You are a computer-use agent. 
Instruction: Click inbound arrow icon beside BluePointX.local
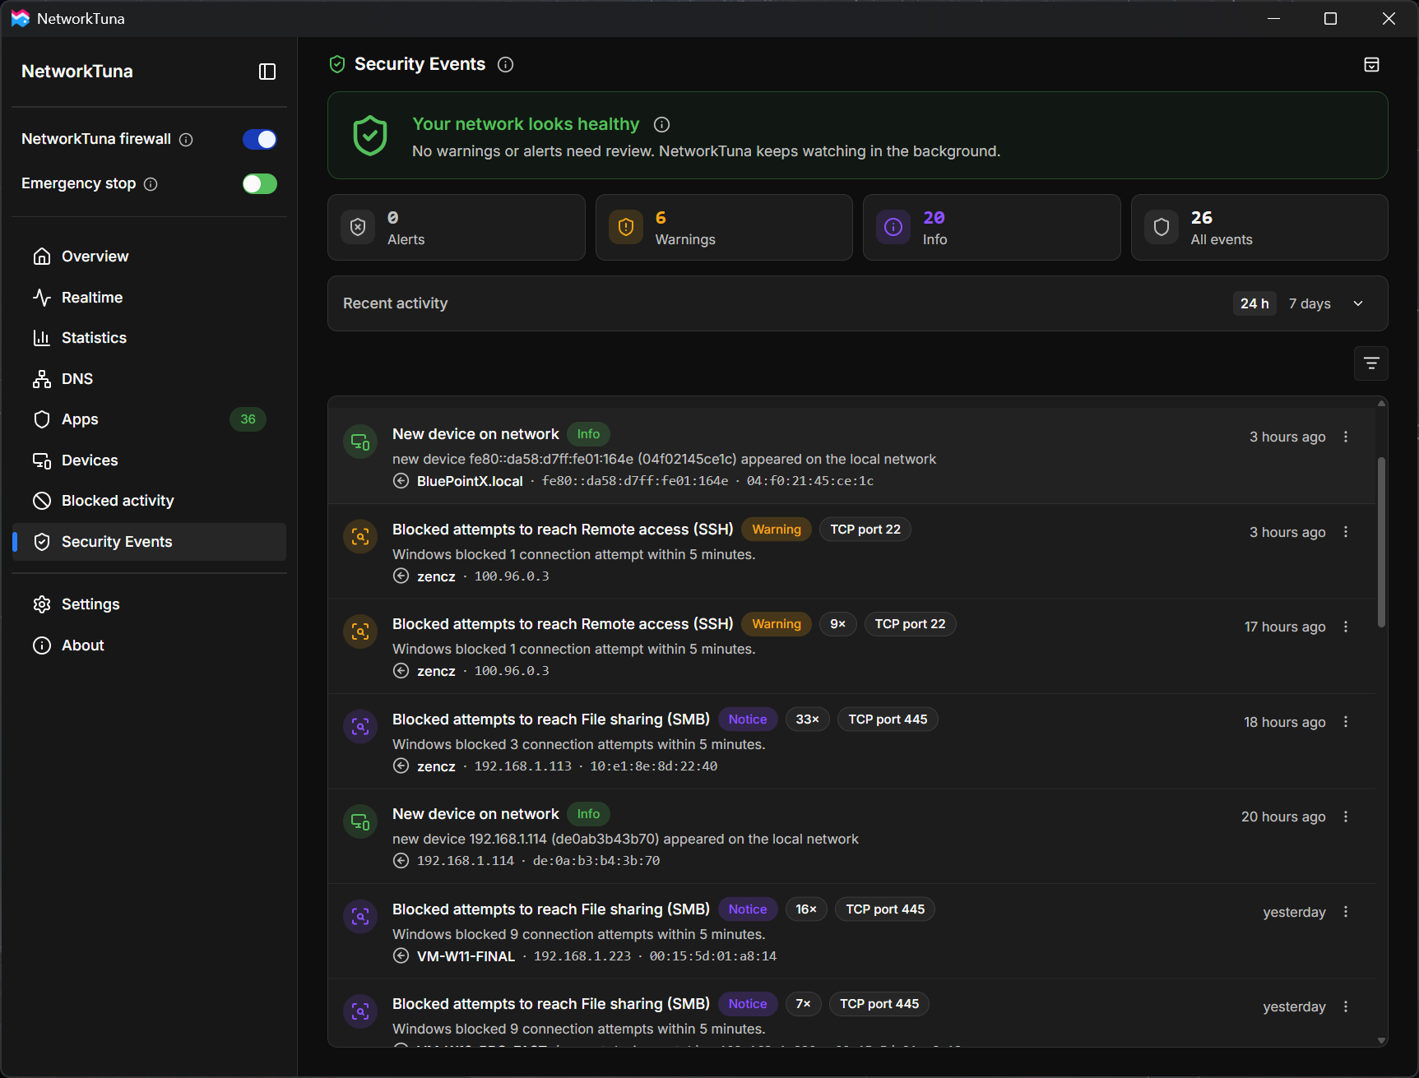tap(401, 481)
